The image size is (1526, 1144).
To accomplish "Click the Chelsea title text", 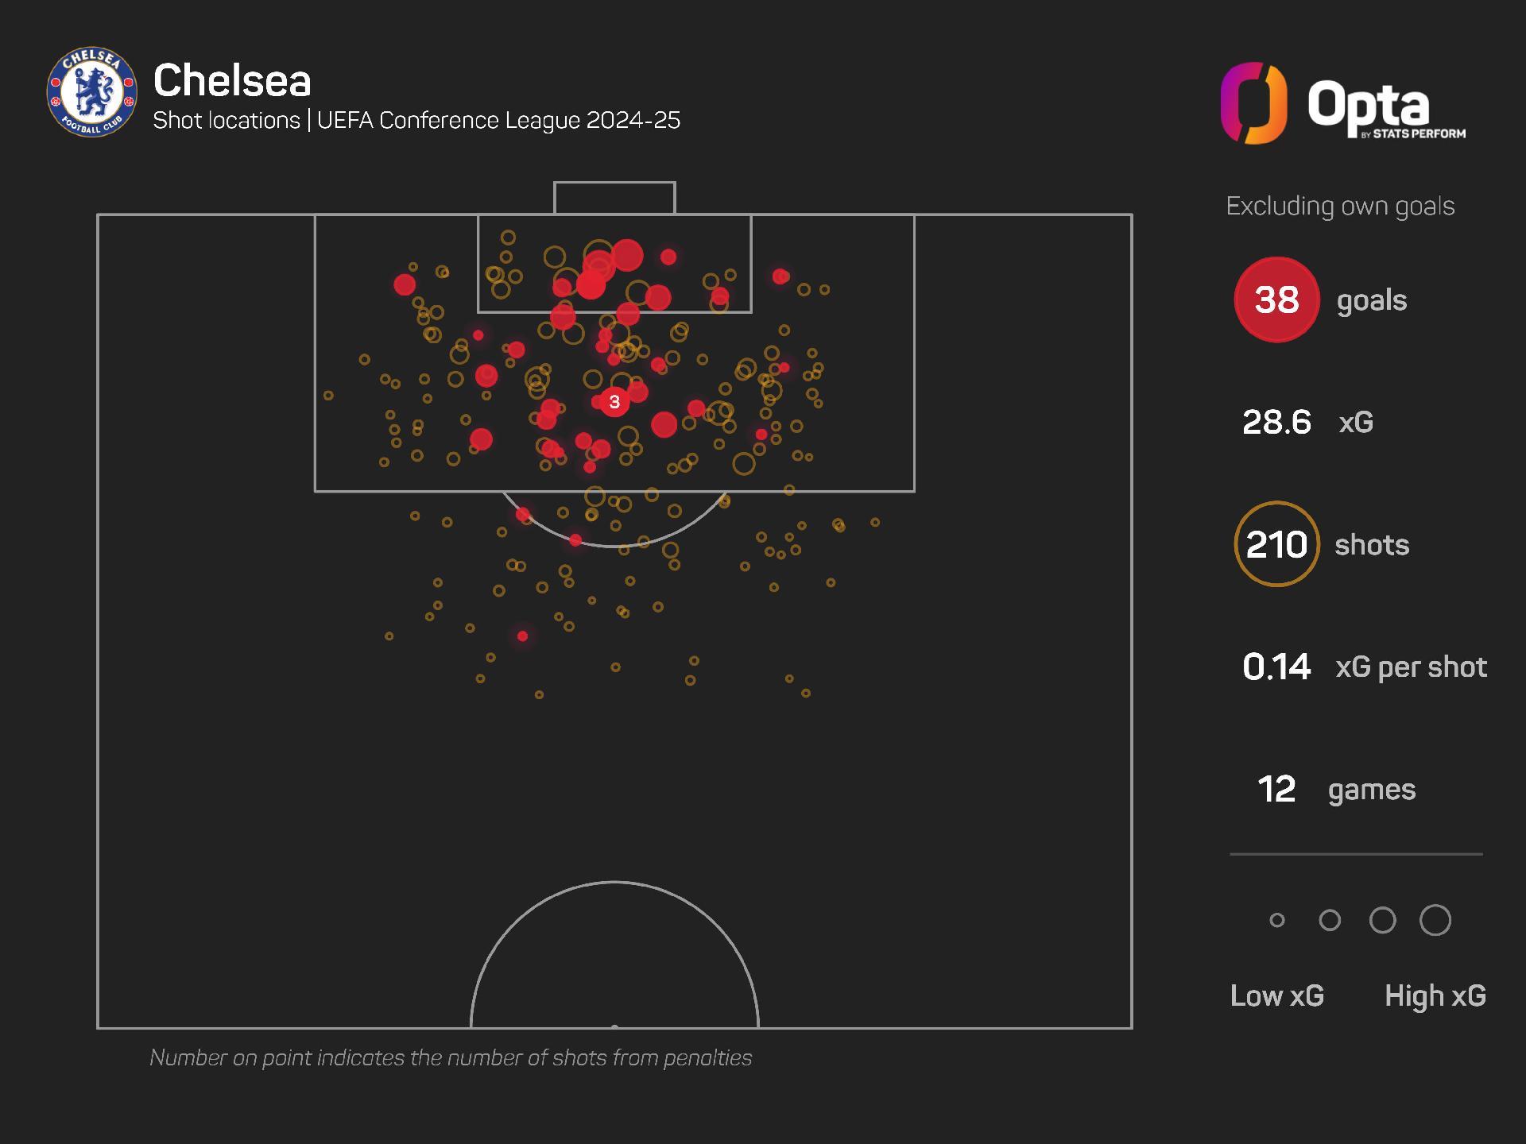I will (232, 80).
